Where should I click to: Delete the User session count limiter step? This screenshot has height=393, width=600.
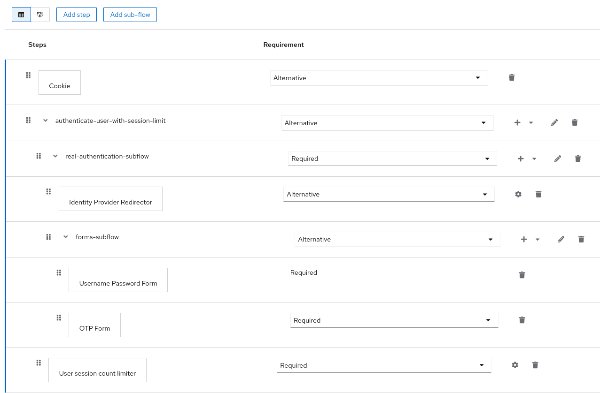(535, 365)
